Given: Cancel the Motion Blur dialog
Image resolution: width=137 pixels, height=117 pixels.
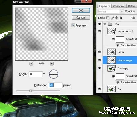Looking at the screenshot, I should [81, 18].
